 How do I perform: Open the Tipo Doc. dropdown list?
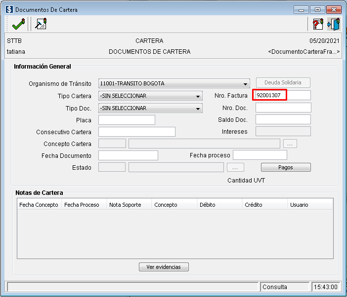click(198, 109)
